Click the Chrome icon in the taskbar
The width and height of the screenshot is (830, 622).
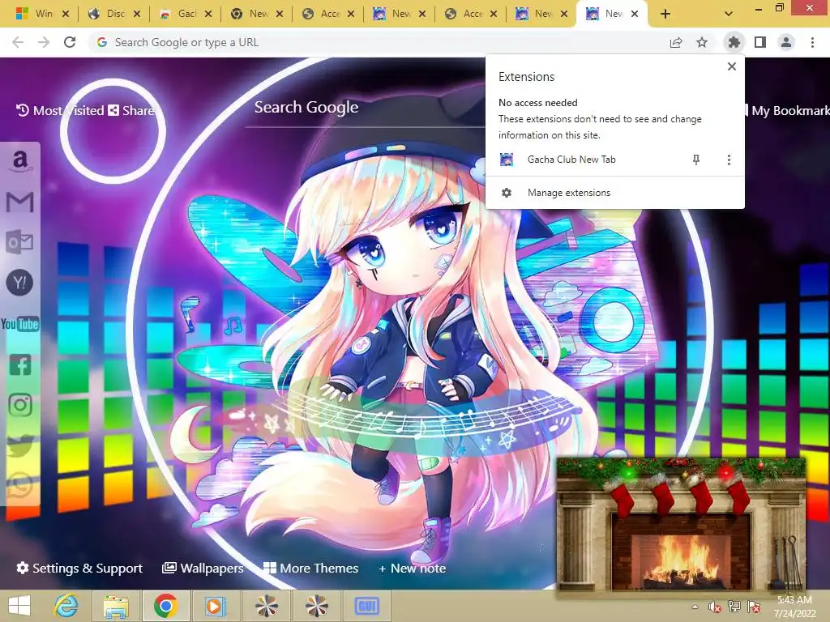point(165,606)
